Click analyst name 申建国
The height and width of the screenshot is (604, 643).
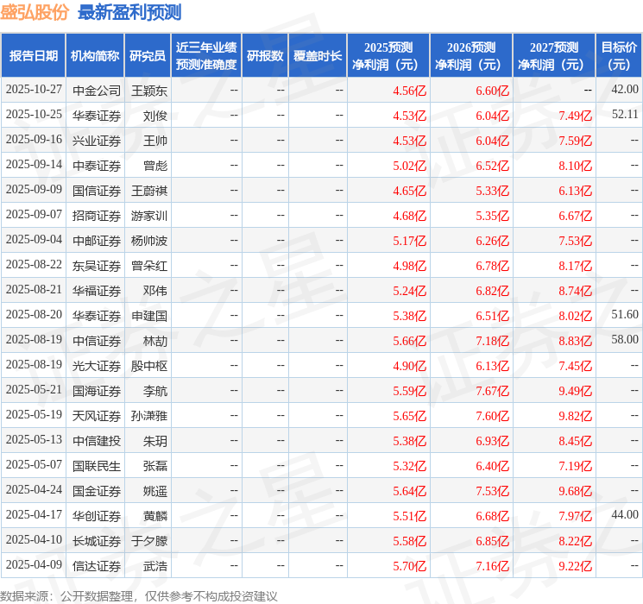click(148, 316)
